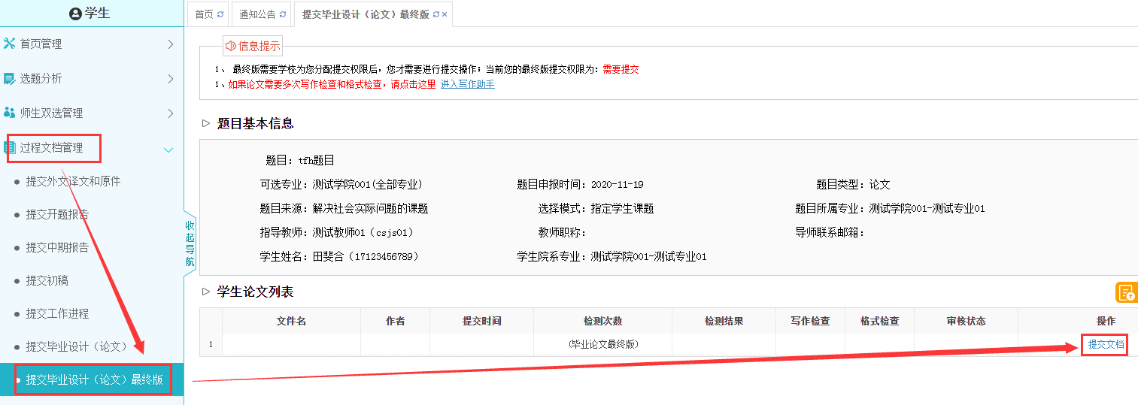Viewport: 1138px width, 405px height.
Task: Open 提交开题报告 in sidebar
Action: 57,214
